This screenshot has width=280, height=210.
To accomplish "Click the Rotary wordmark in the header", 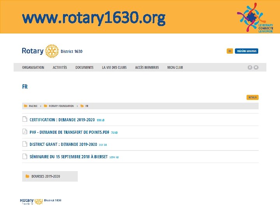I will [x=33, y=51].
